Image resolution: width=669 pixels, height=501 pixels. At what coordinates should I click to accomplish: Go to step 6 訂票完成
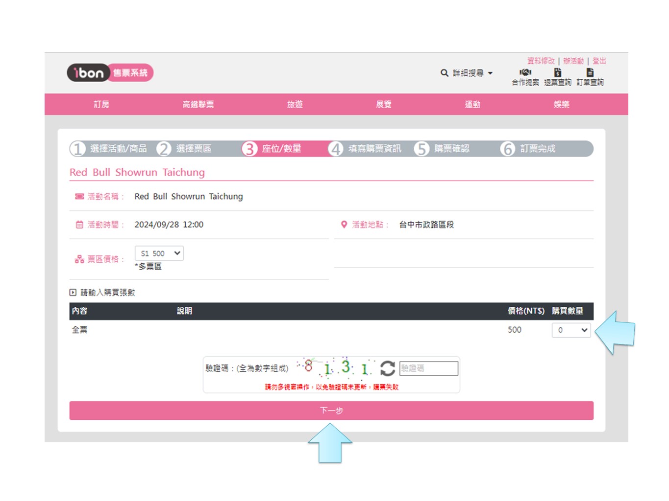[528, 149]
